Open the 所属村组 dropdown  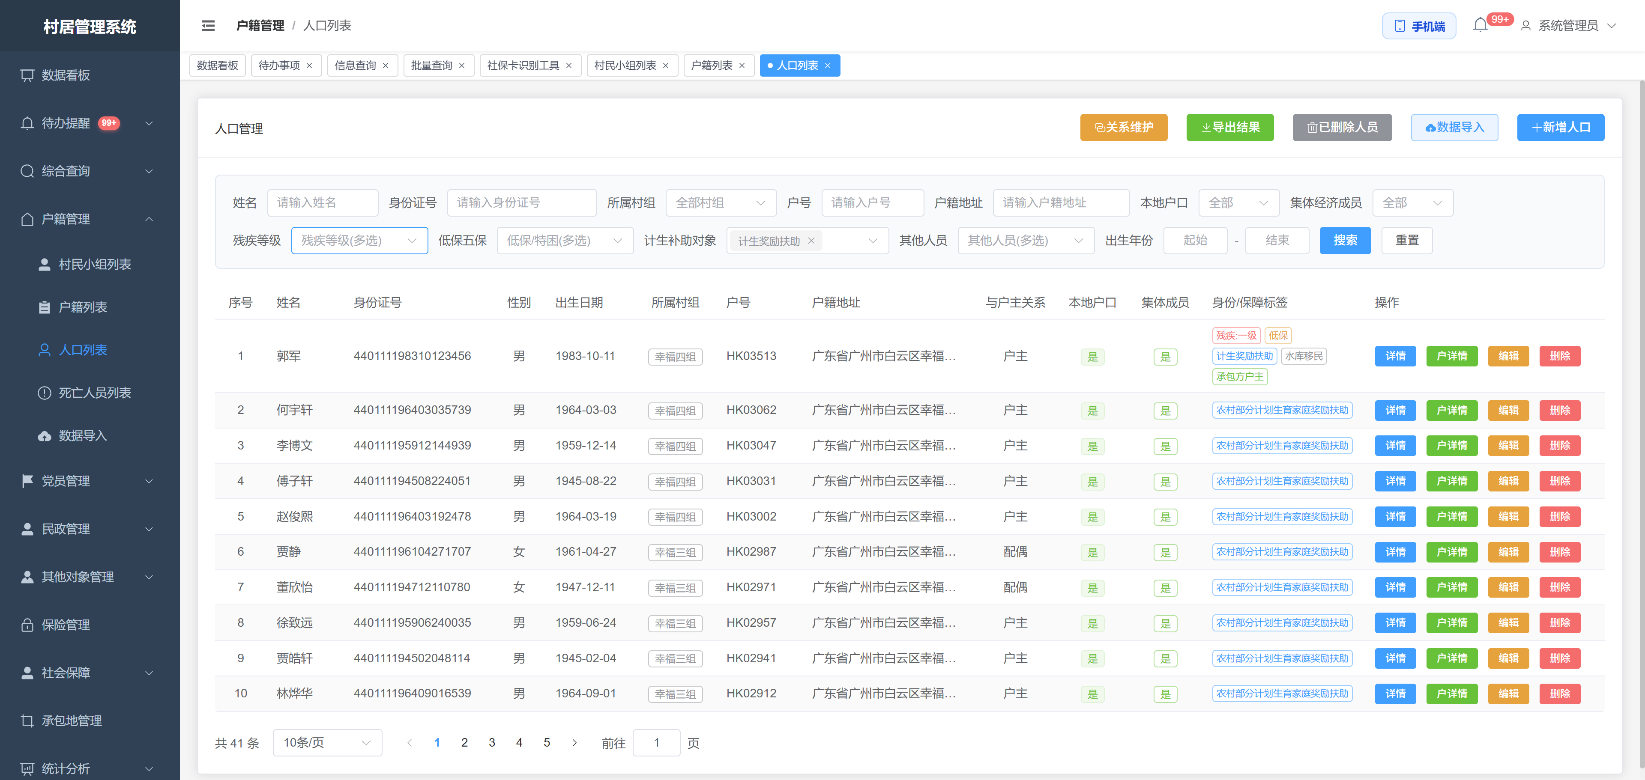(721, 202)
